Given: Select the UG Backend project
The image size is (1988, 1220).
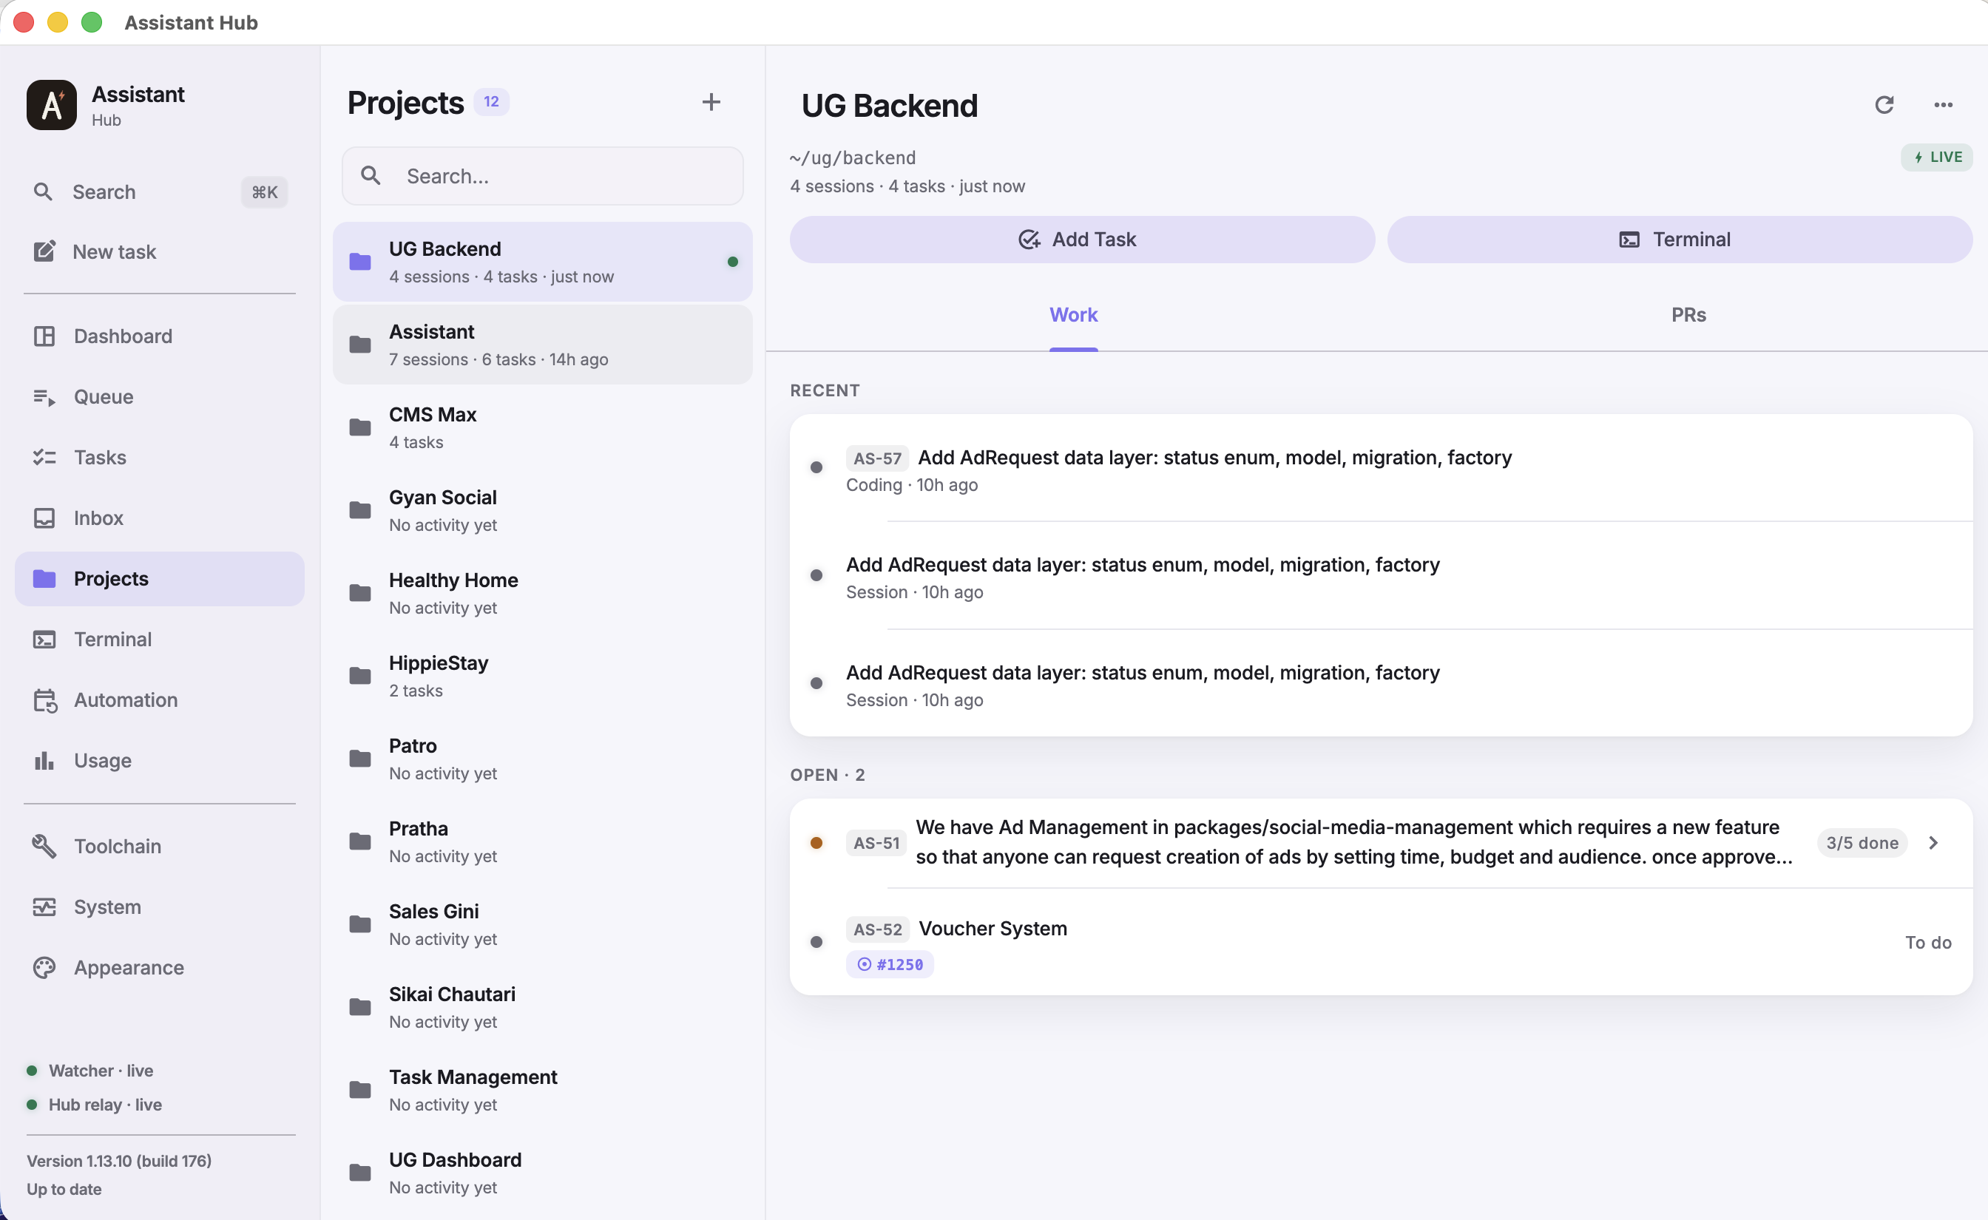Looking at the screenshot, I should [x=542, y=262].
